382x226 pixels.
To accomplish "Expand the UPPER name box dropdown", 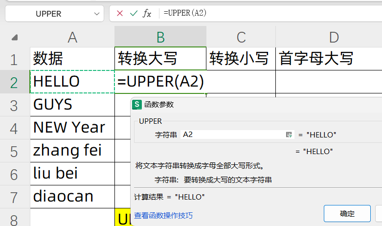I will (97, 14).
